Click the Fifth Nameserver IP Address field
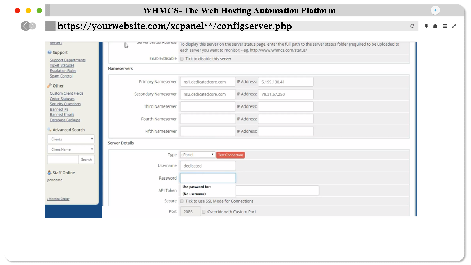Screen dimensions: 471x265 tap(286, 131)
